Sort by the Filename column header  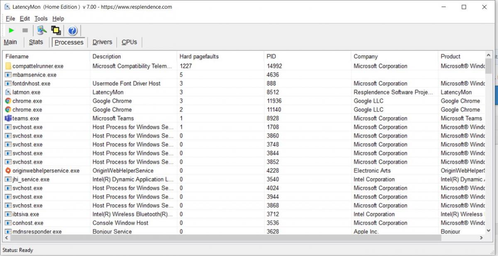pyautogui.click(x=46, y=56)
